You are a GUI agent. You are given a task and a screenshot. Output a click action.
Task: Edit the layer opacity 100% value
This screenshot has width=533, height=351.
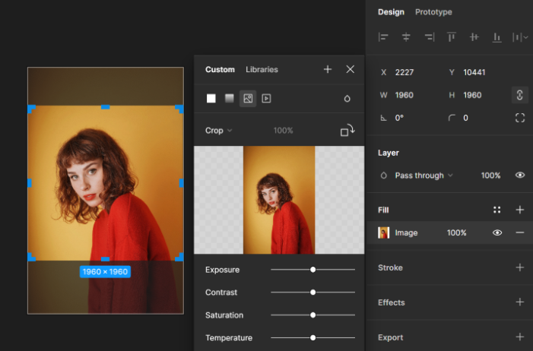point(490,175)
